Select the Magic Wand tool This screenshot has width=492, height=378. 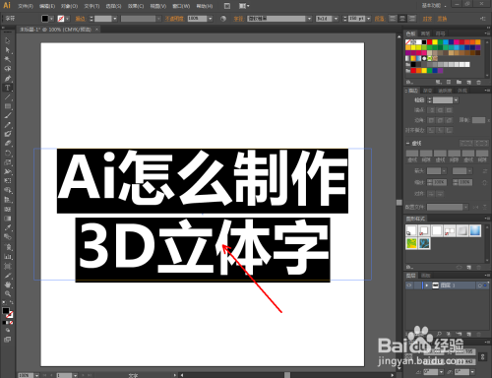coord(8,59)
